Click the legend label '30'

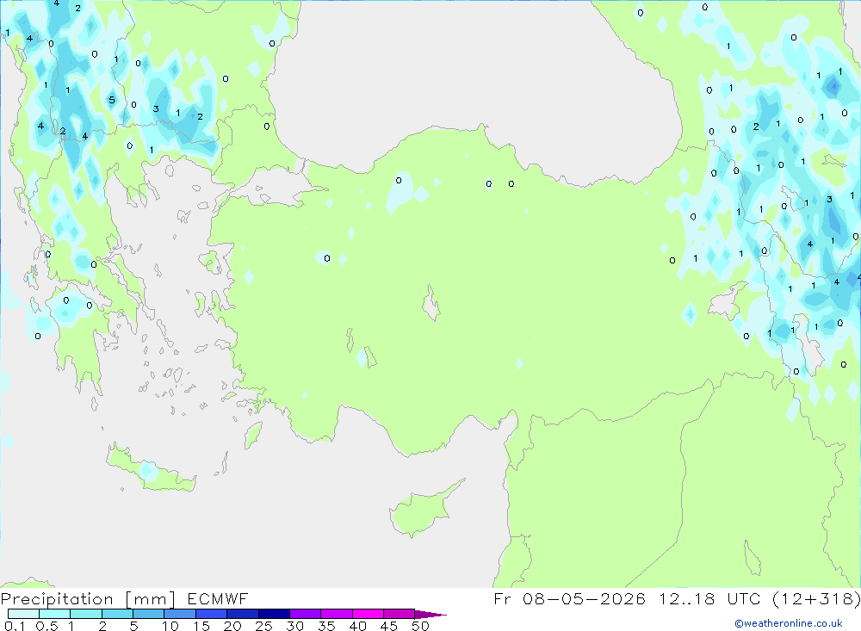(295, 626)
